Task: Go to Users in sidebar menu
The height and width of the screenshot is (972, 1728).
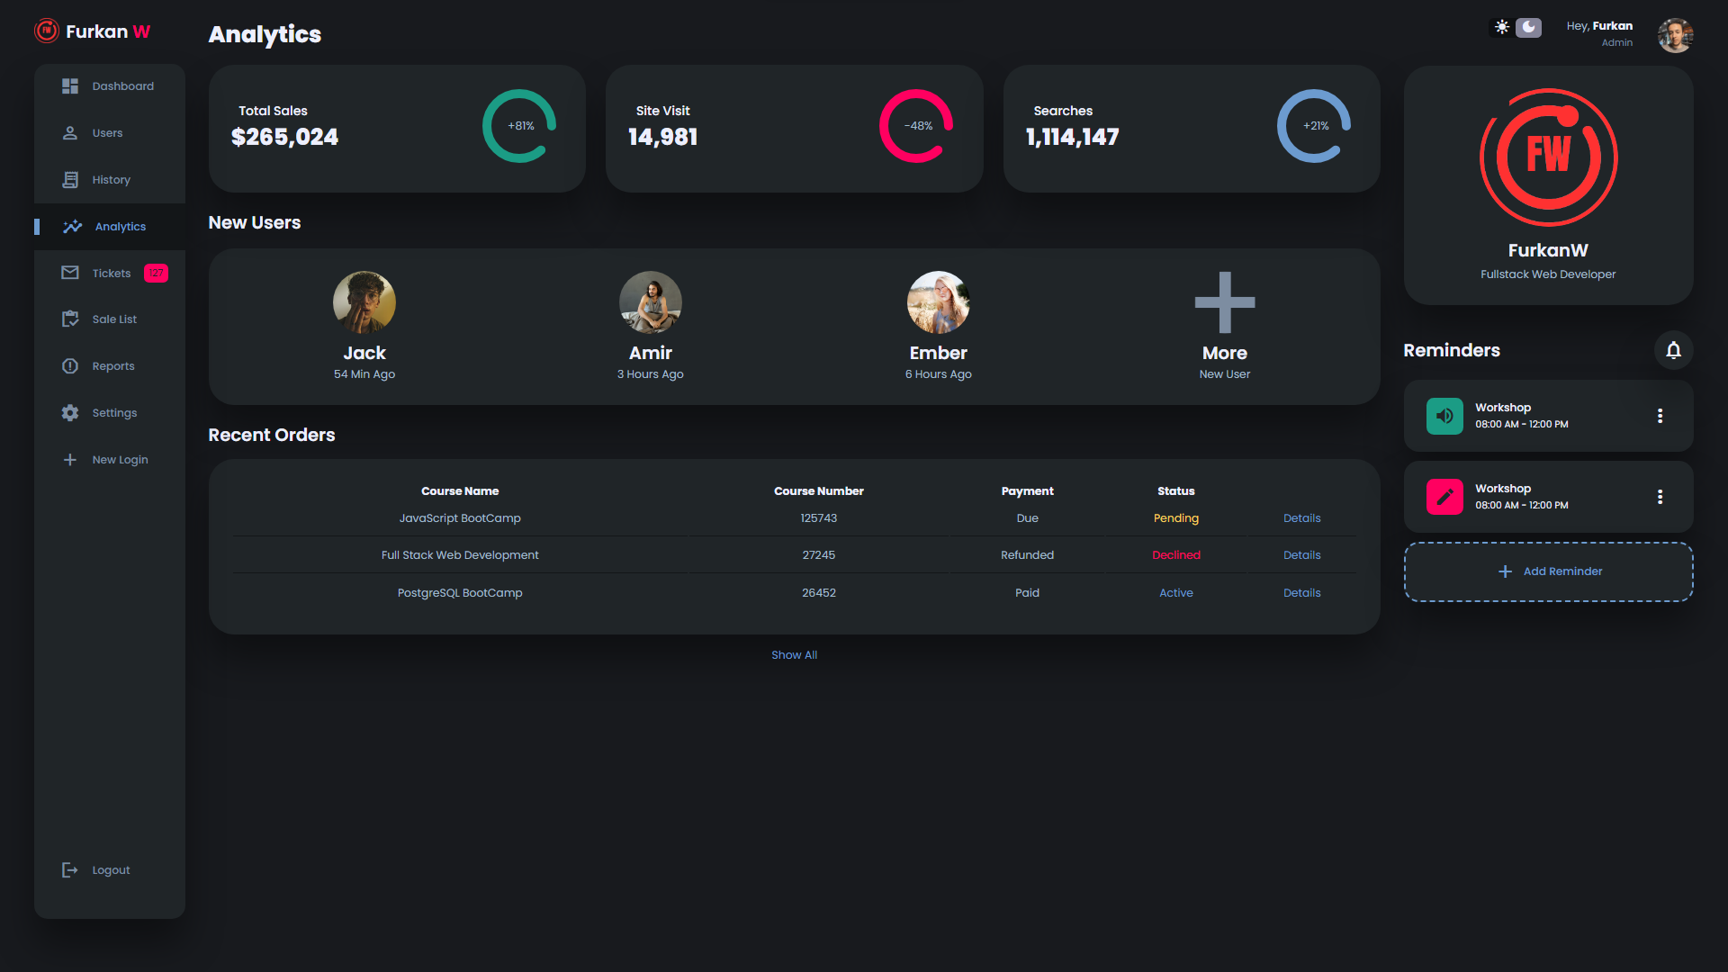Action: pos(107,133)
